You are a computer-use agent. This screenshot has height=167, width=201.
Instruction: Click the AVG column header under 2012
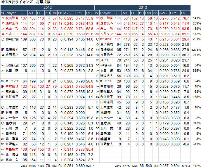point(69,13)
